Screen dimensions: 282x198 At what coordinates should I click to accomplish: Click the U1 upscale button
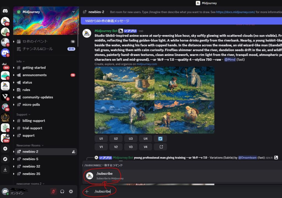(101, 139)
